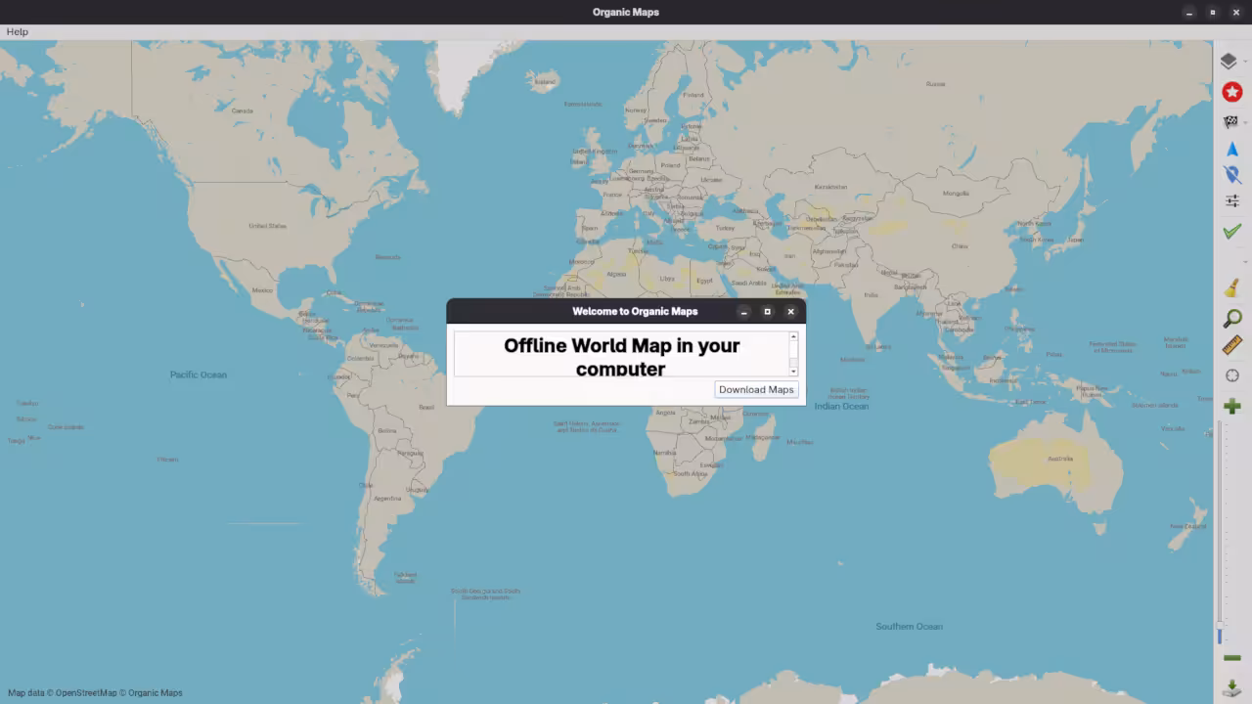Click the Download Maps button
The height and width of the screenshot is (704, 1252).
point(755,389)
